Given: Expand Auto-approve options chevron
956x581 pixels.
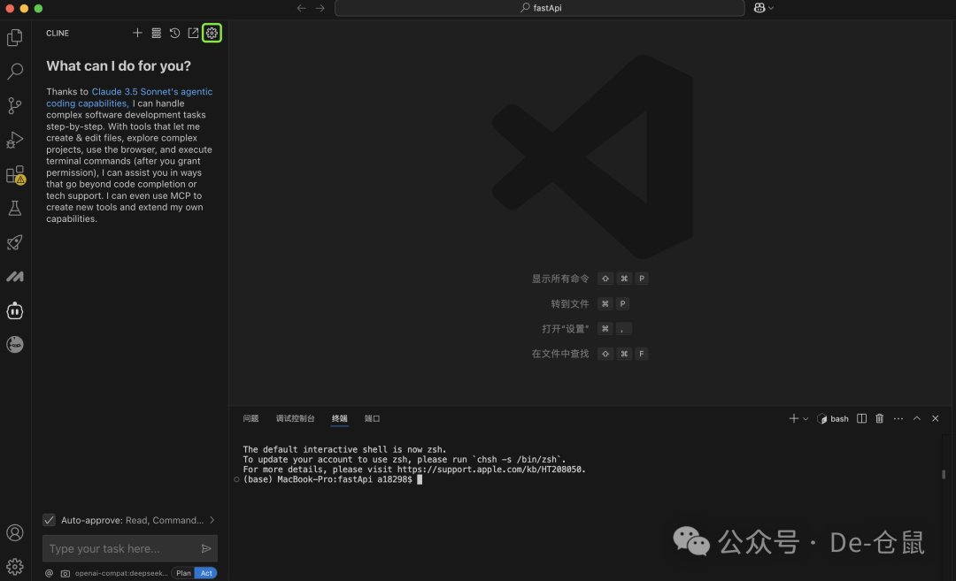Looking at the screenshot, I should coord(212,520).
